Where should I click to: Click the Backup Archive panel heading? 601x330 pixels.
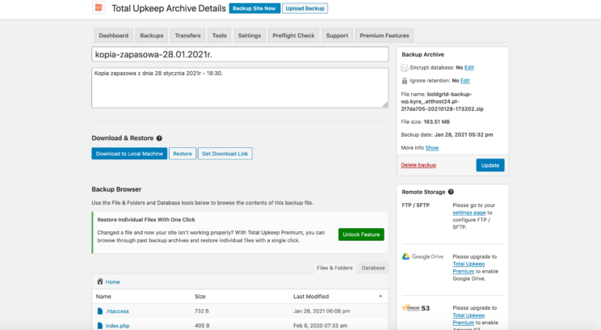(x=422, y=54)
